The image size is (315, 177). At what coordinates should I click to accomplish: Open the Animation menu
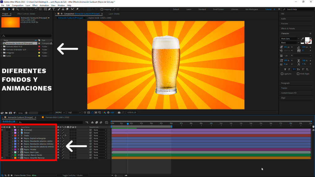coord(44,5)
